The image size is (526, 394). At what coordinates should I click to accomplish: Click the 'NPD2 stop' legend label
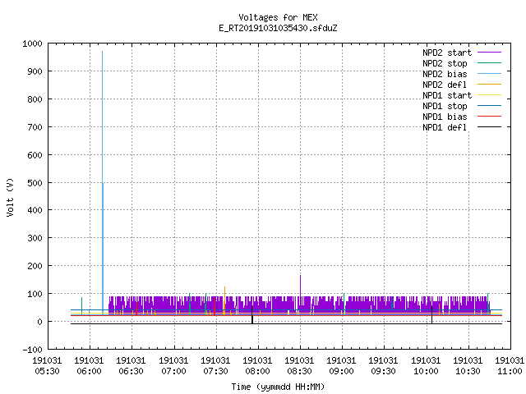[x=445, y=63]
